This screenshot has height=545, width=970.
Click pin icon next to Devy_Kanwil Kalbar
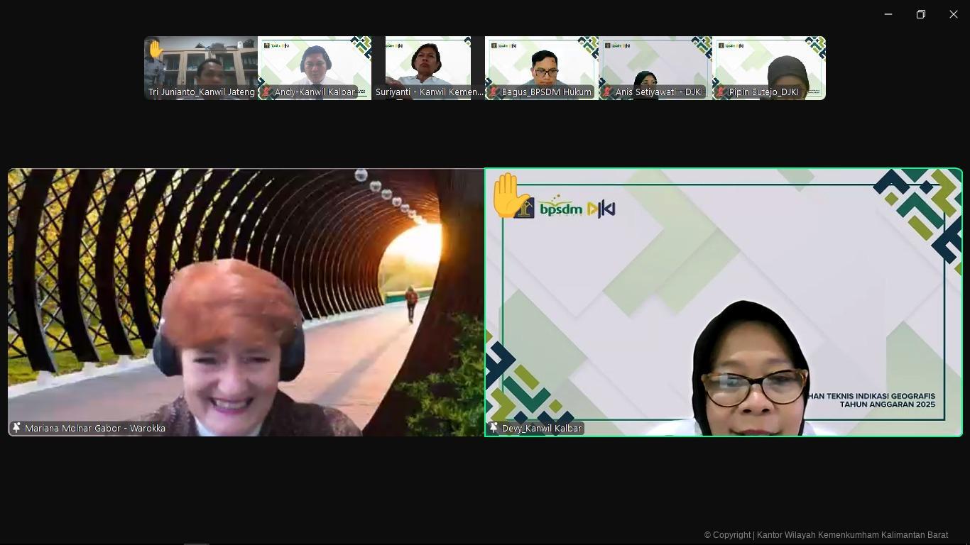point(494,428)
